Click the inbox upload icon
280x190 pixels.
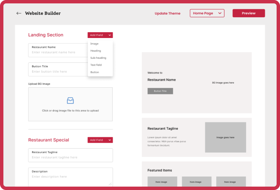point(70,100)
